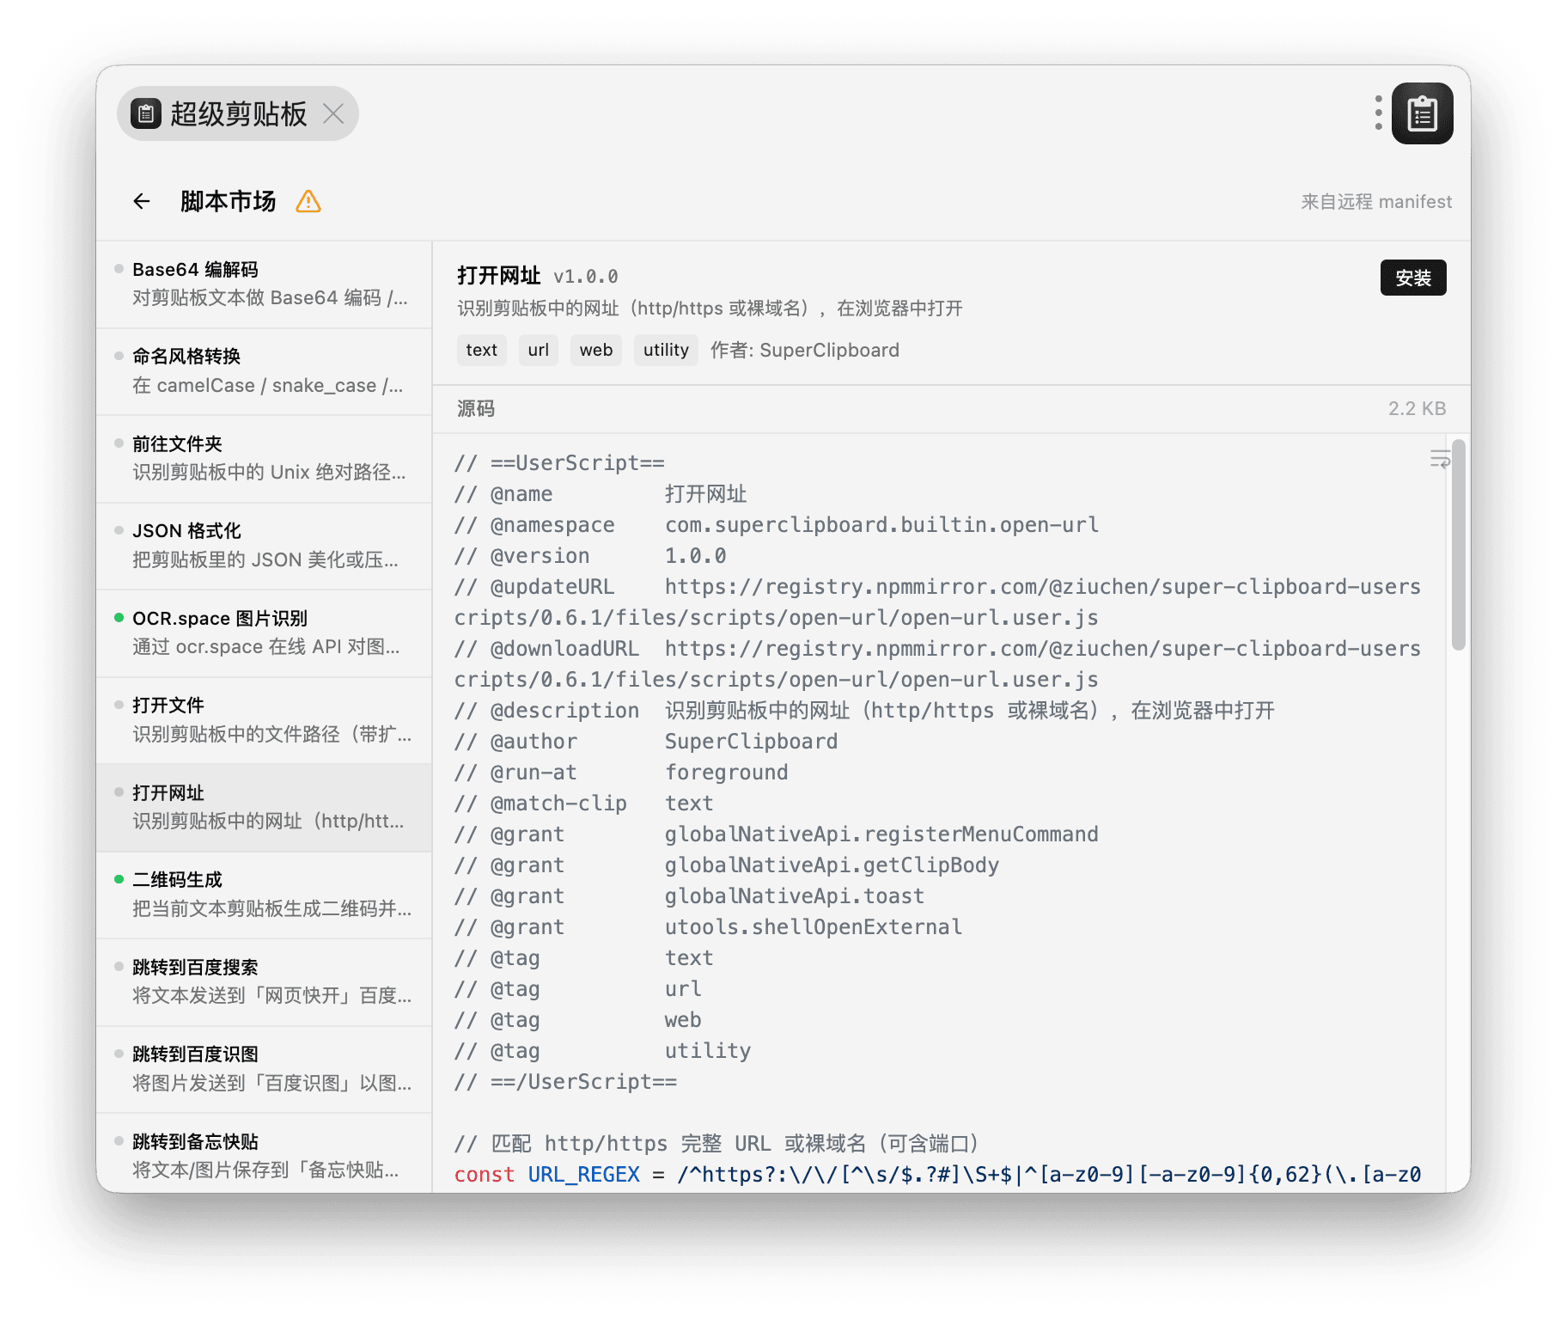Viewport: 1567px width, 1320px height.
Task: Click the back arrow beside 脚本市场
Action: 142,201
